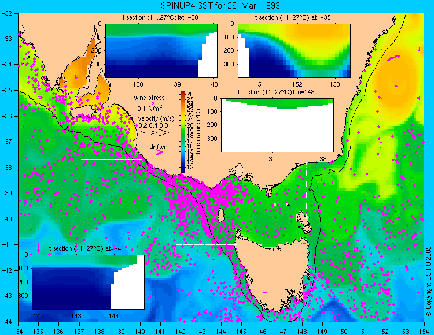The height and width of the screenshot is (335, 434).
Task: Click the 't section (11..27°C) lat=-41' heading
Action: [87, 248]
